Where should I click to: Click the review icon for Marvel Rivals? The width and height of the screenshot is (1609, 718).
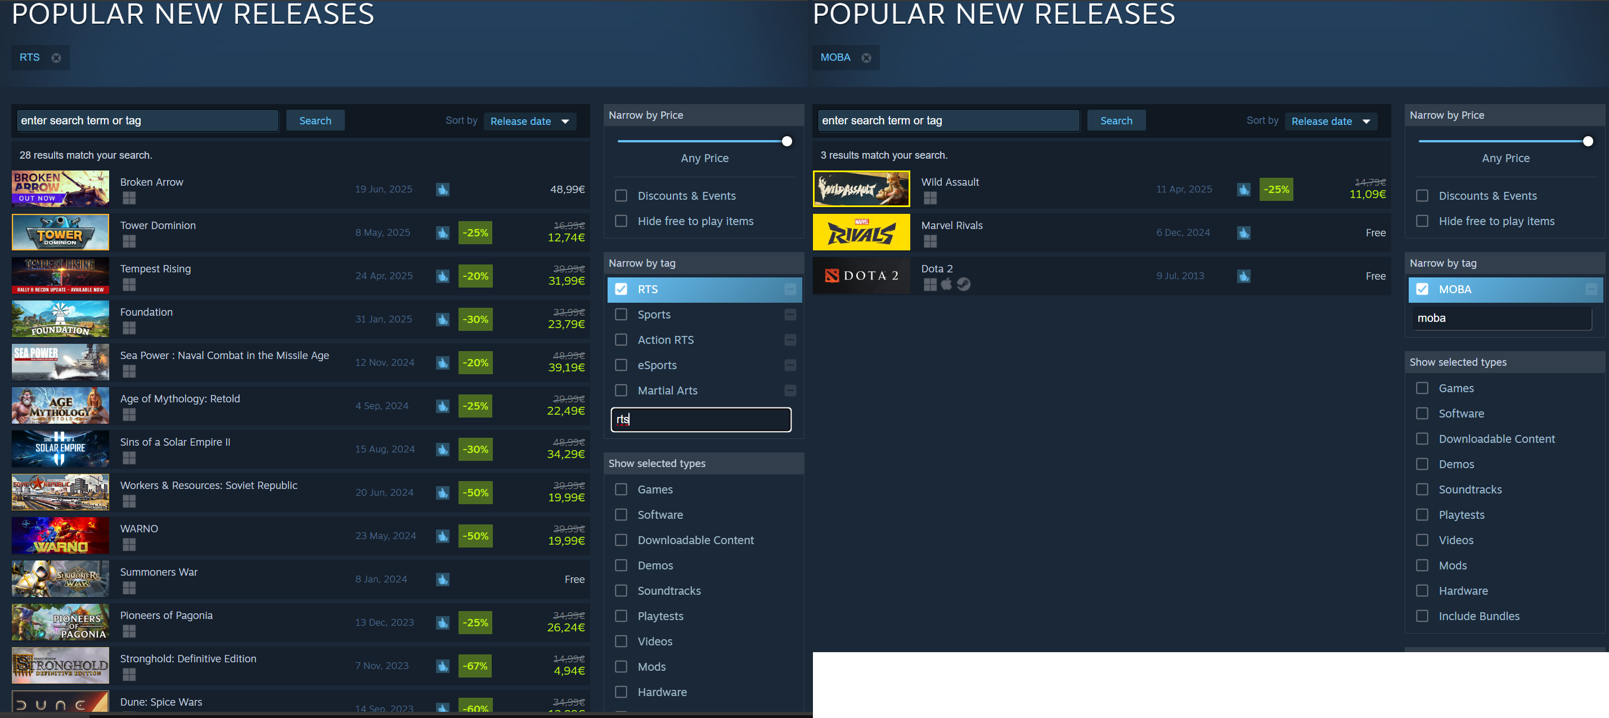(1244, 232)
